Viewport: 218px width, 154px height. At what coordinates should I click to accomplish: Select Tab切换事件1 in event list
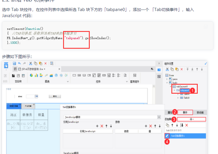pyautogui.click(x=185, y=136)
